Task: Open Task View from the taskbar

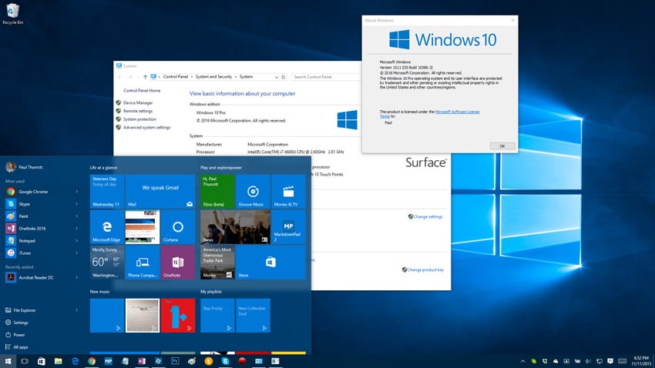Action: (x=24, y=361)
